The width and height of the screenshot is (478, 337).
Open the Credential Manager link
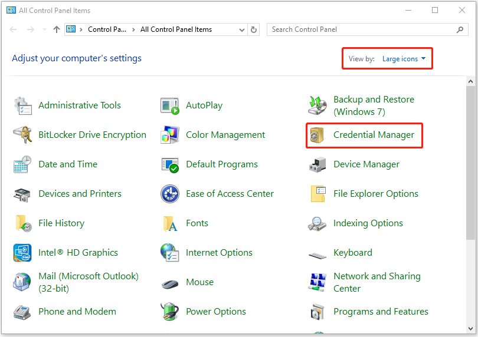coord(374,134)
